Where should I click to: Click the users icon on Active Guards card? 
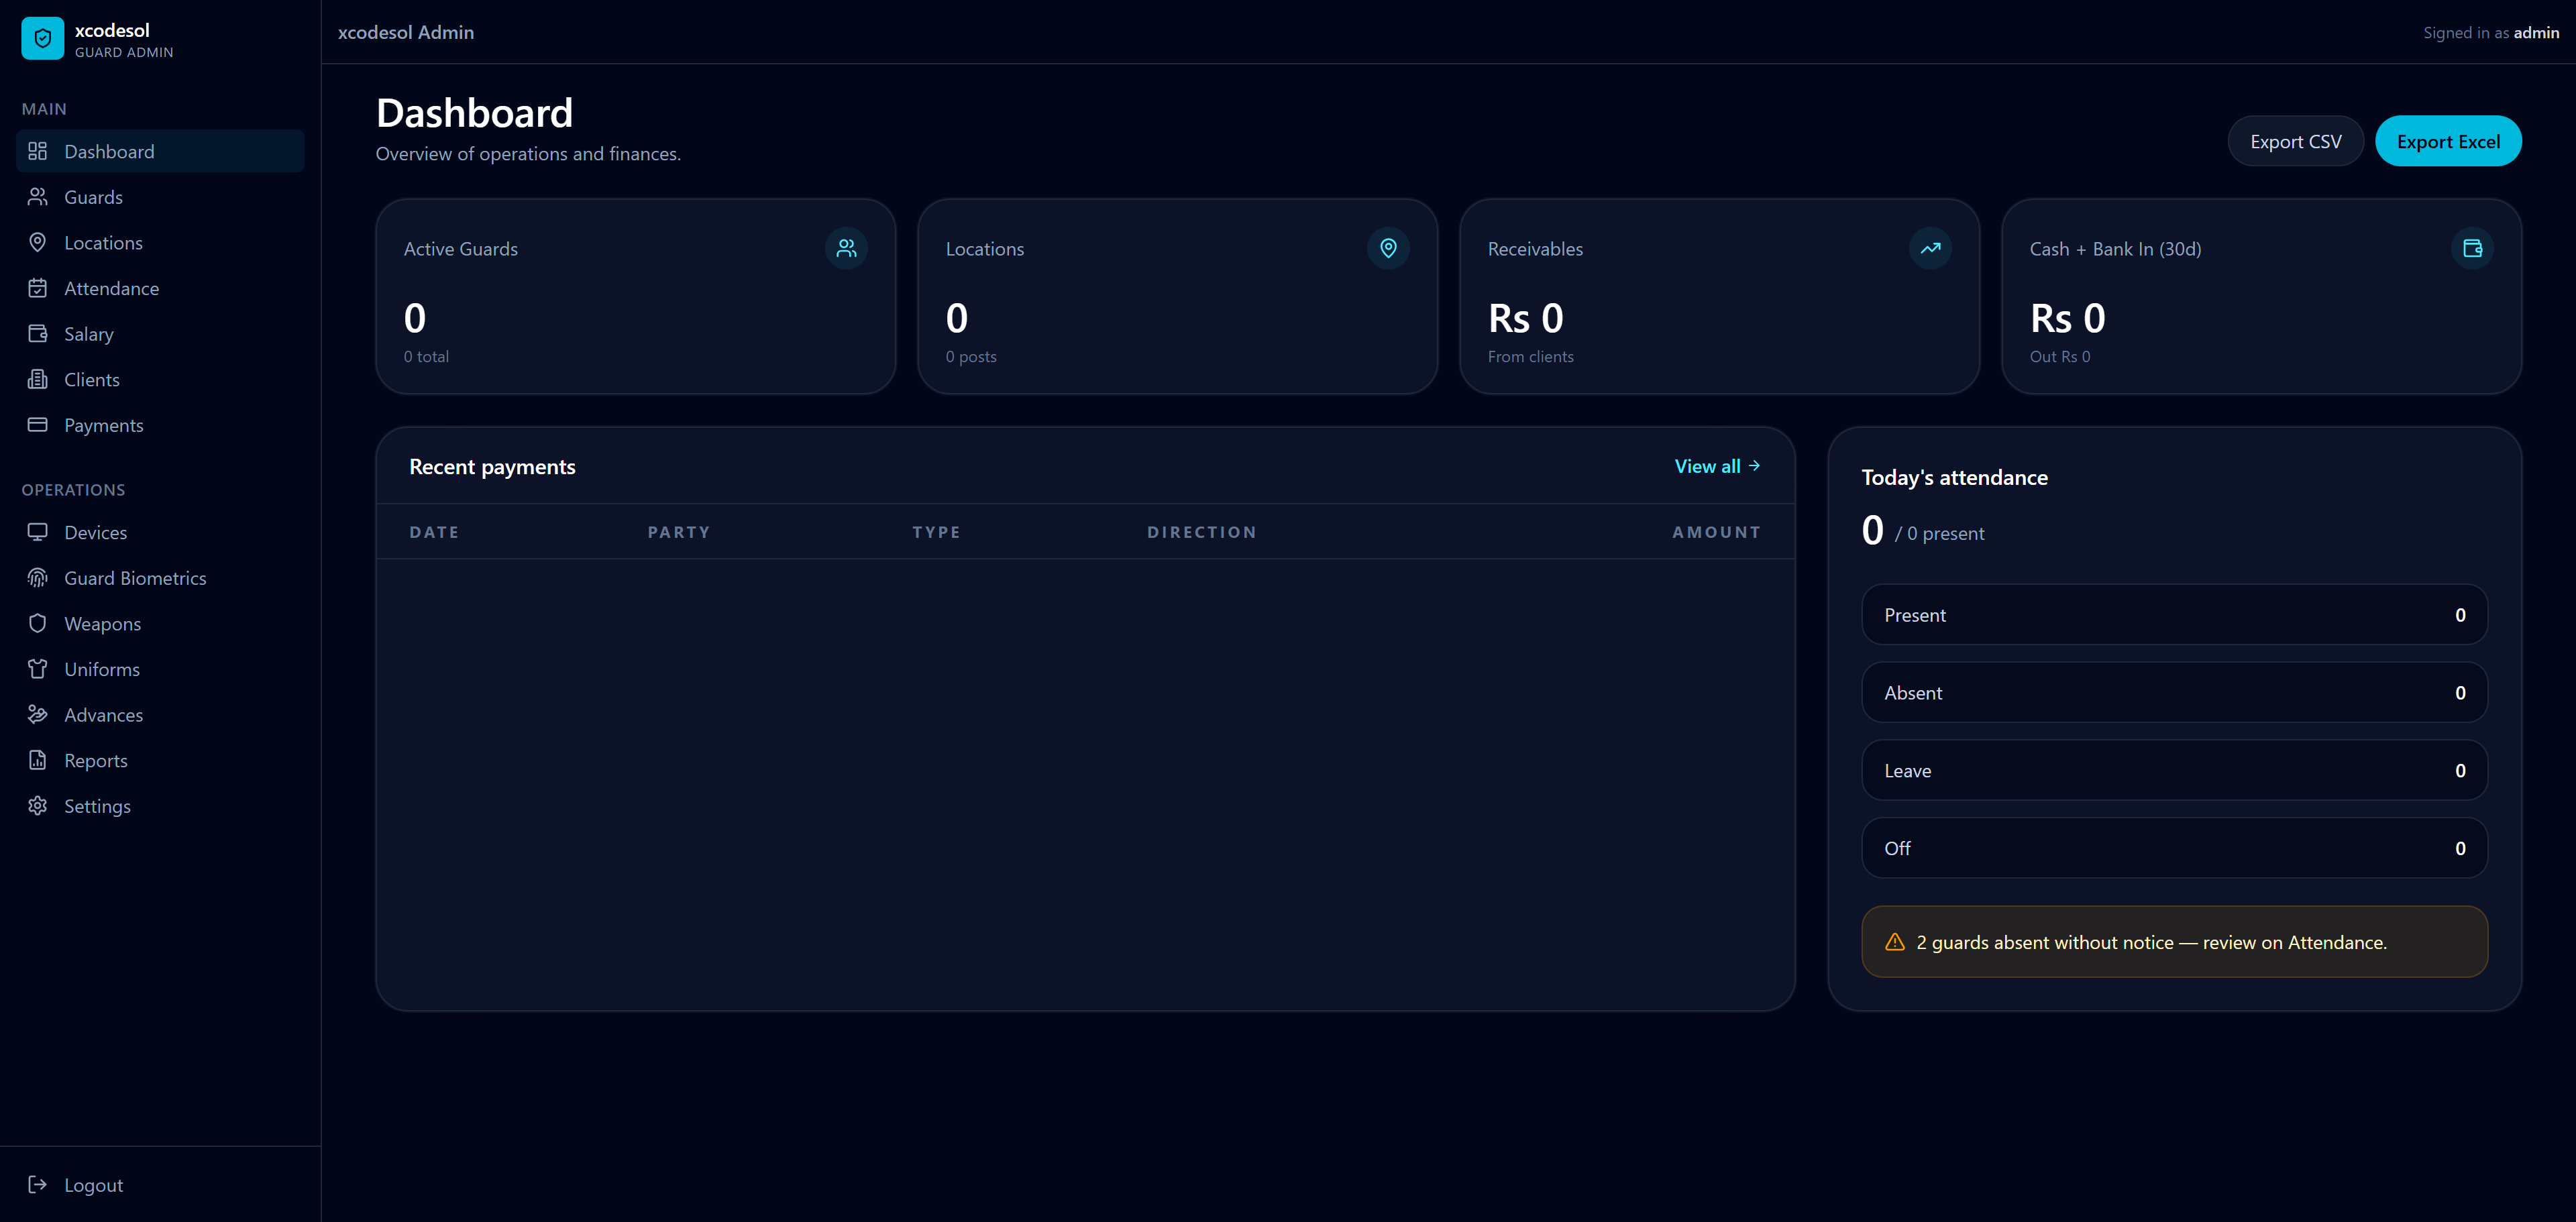coord(846,248)
